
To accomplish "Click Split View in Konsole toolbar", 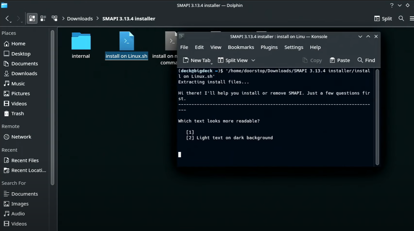I will pos(233,60).
